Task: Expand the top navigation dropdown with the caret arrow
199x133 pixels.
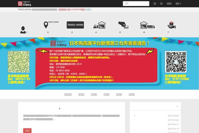Action: [x=178, y=4]
